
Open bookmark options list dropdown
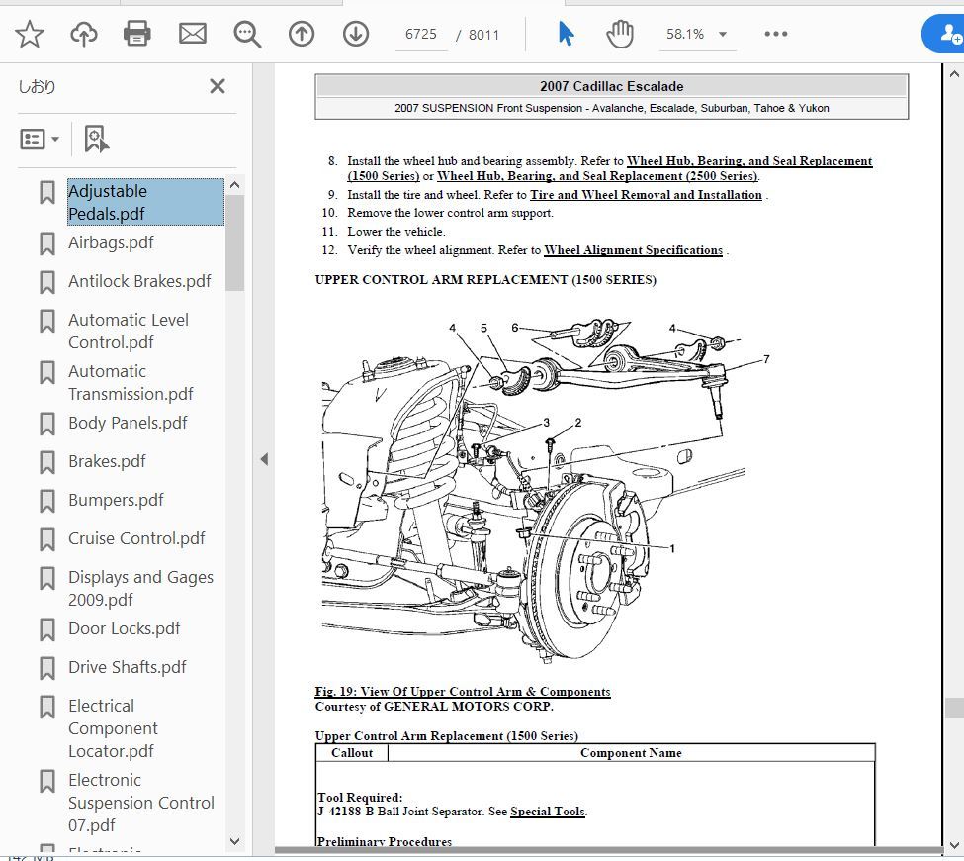coord(40,140)
